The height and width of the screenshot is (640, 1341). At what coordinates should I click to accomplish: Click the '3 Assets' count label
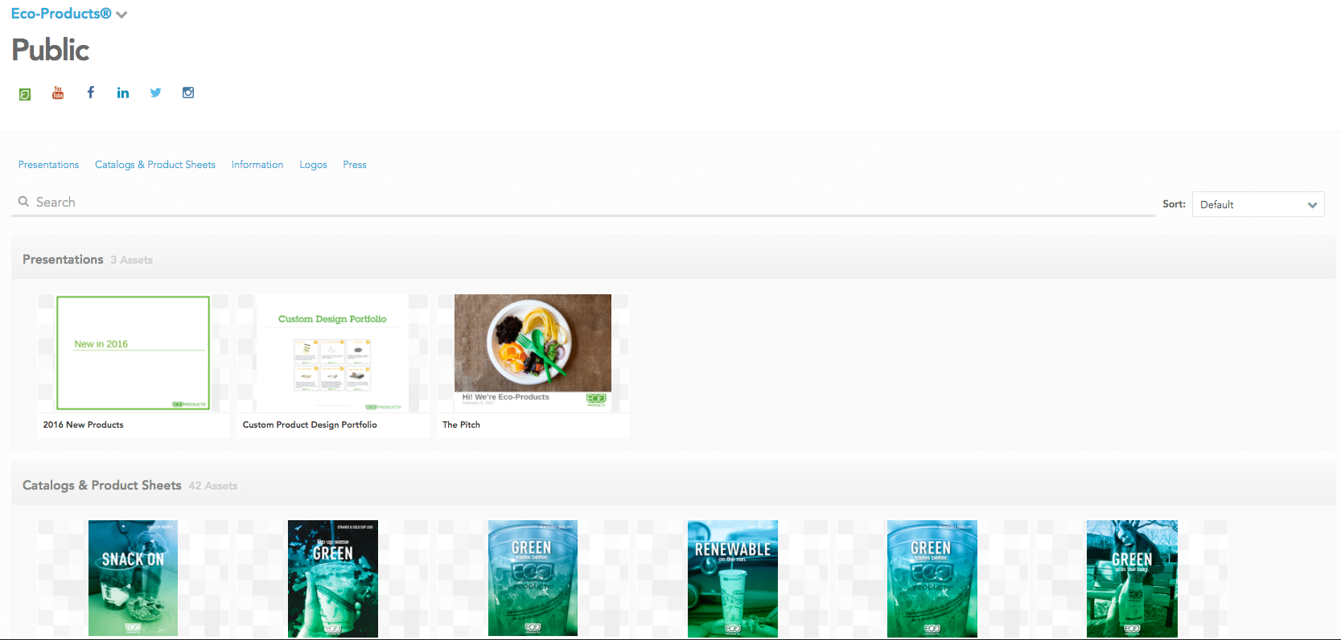tap(132, 260)
